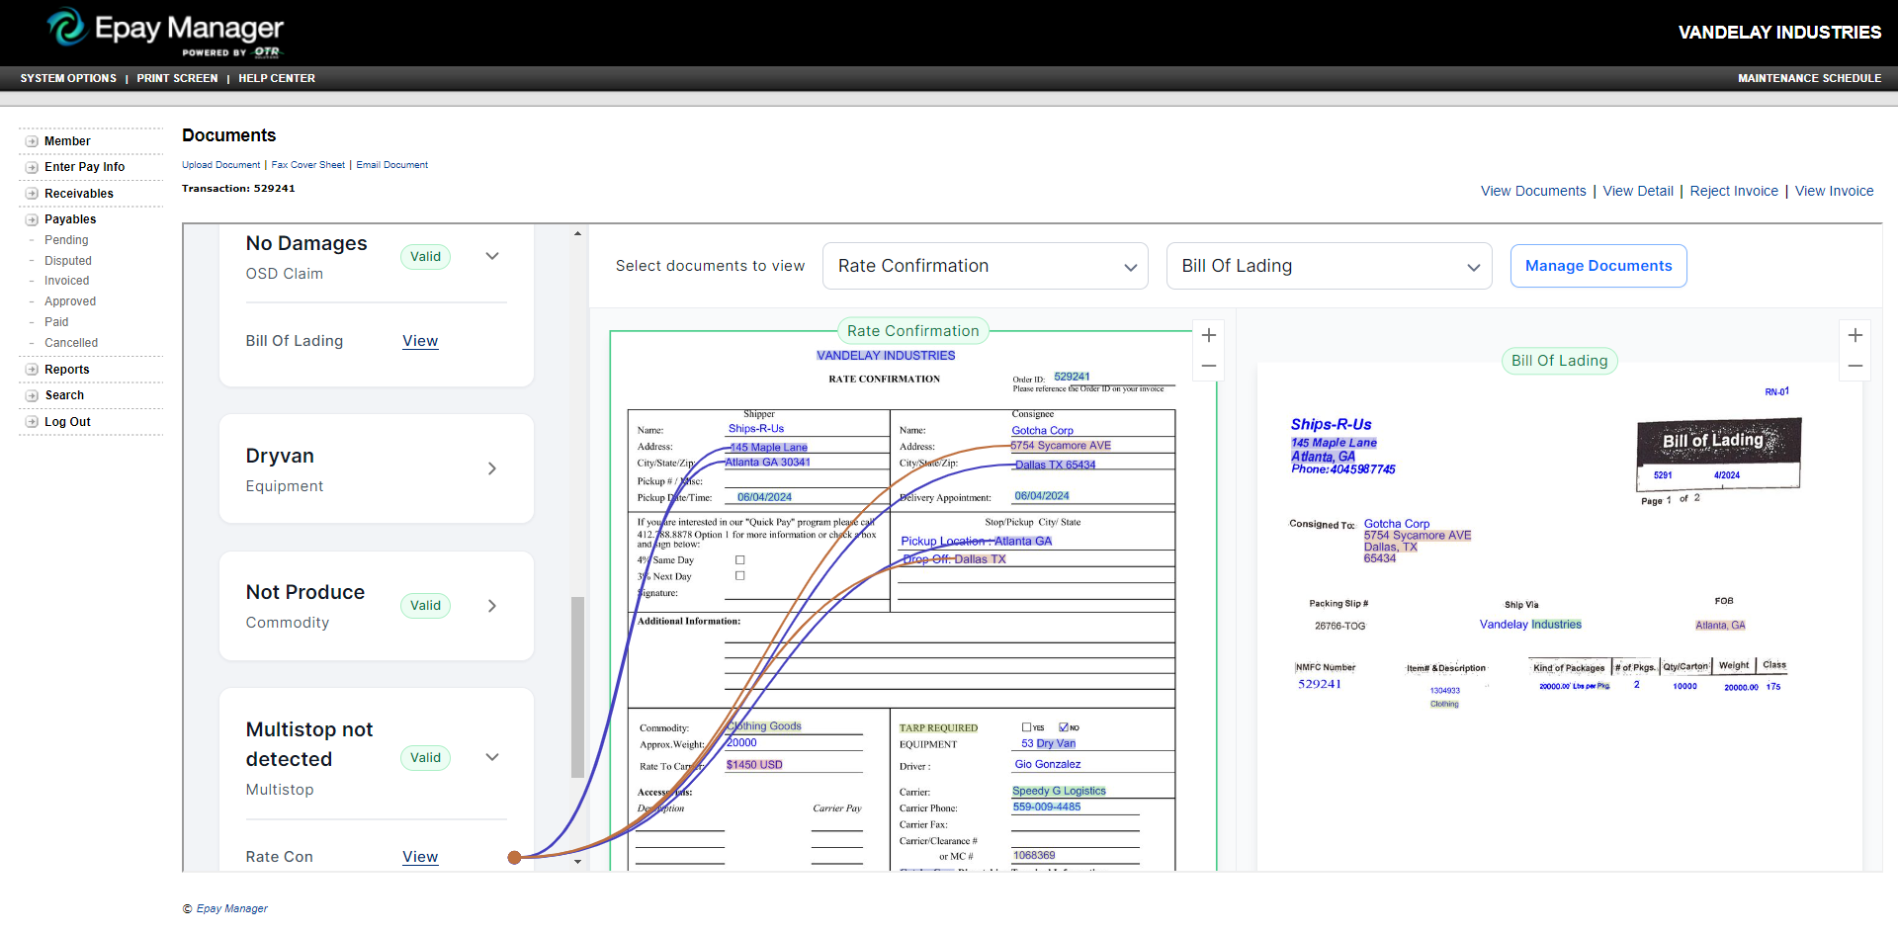Image resolution: width=1898 pixels, height=934 pixels.
Task: Select Invoiced under Payables
Action: click(66, 281)
